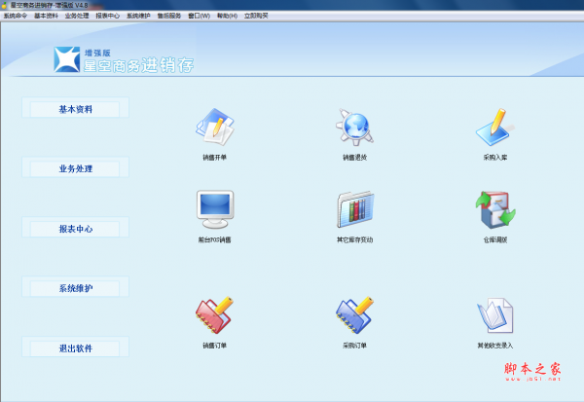Click the 星宇商务进销存 logo icon
The width and height of the screenshot is (584, 402).
pyautogui.click(x=67, y=59)
